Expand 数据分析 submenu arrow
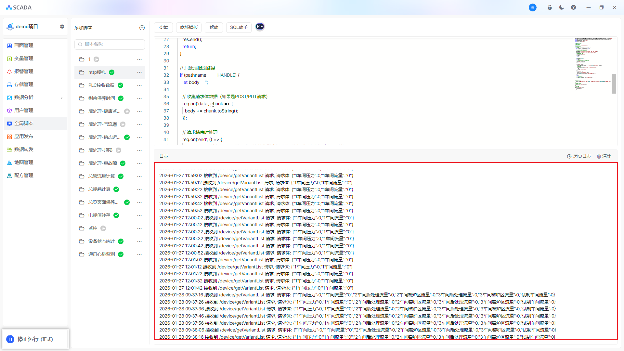This screenshot has height=351, width=624. tap(62, 98)
